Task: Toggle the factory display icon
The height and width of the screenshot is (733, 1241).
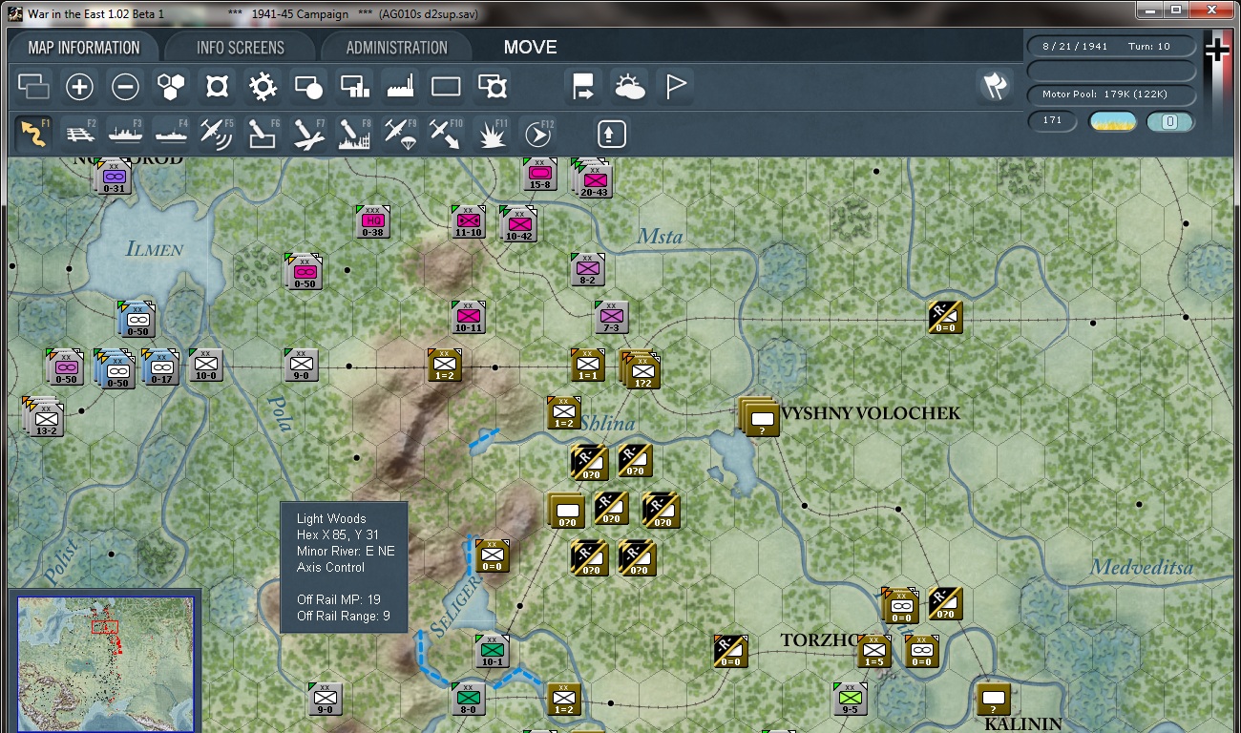Action: point(400,87)
